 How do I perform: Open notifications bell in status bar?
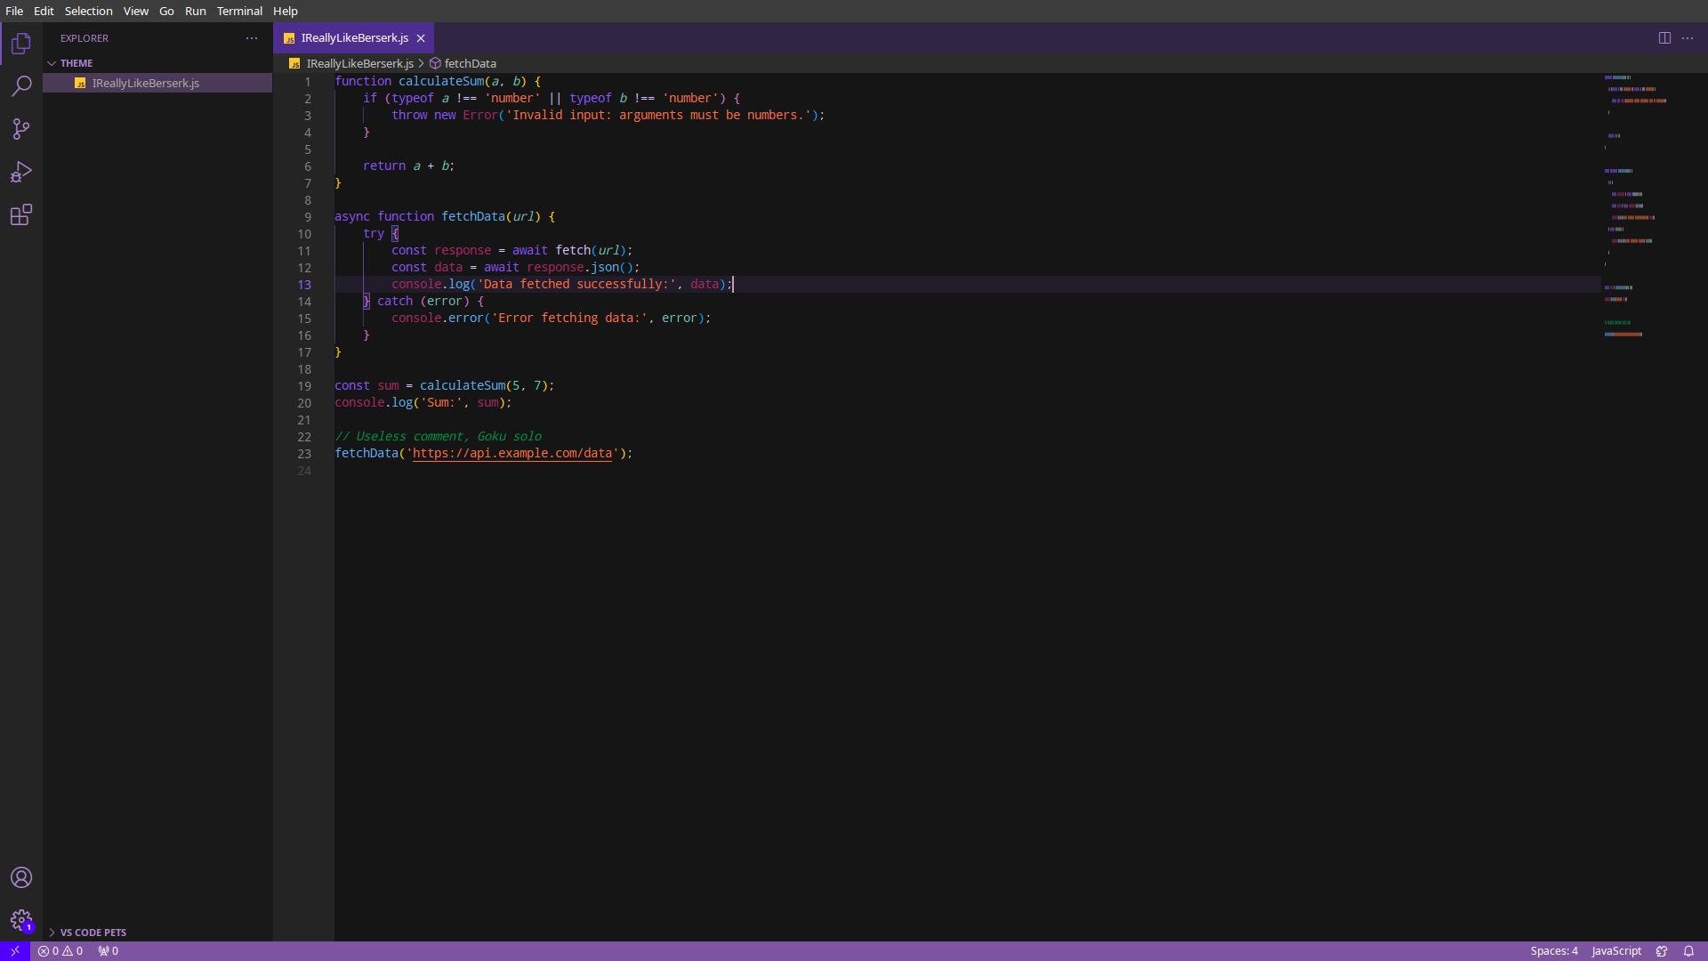coord(1688,950)
